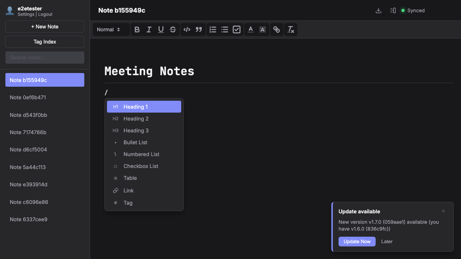The image size is (461, 259).
Task: Toggle the side panel layout icon
Action: (x=393, y=10)
